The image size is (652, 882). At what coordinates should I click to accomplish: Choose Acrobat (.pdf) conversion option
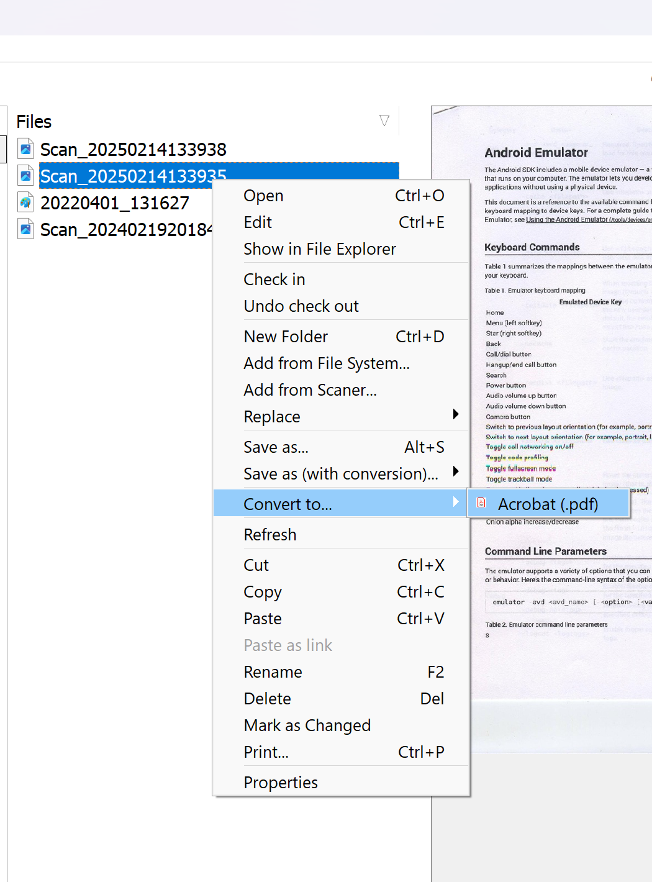click(x=548, y=504)
